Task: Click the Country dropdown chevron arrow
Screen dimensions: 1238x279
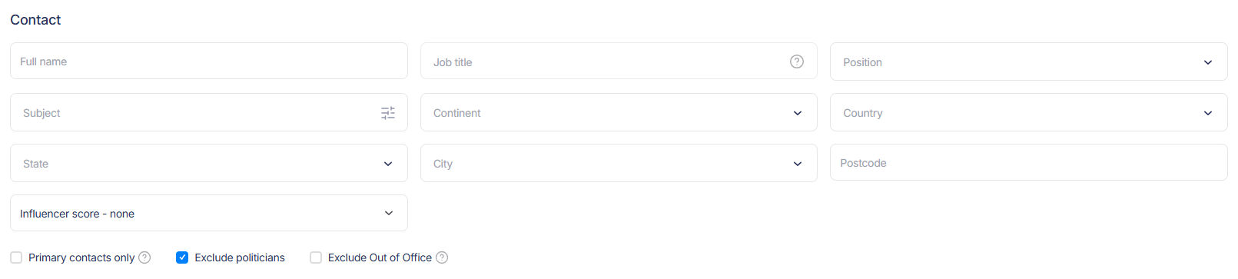Action: [1208, 113]
